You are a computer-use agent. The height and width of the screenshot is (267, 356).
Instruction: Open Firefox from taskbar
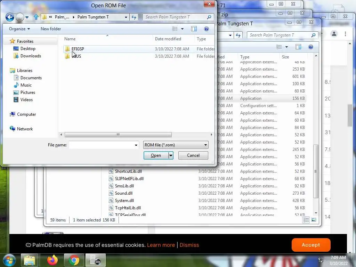pos(52,260)
